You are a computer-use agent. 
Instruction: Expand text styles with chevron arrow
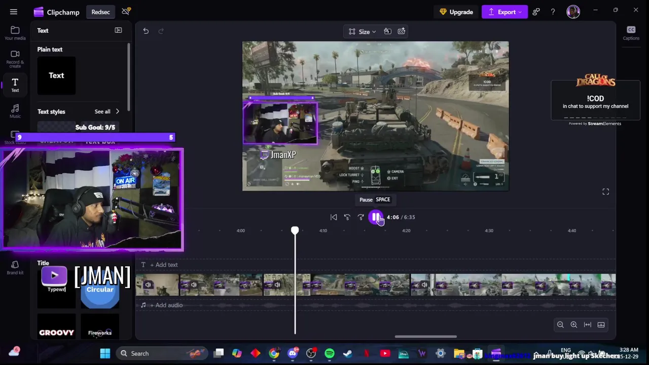tap(117, 112)
